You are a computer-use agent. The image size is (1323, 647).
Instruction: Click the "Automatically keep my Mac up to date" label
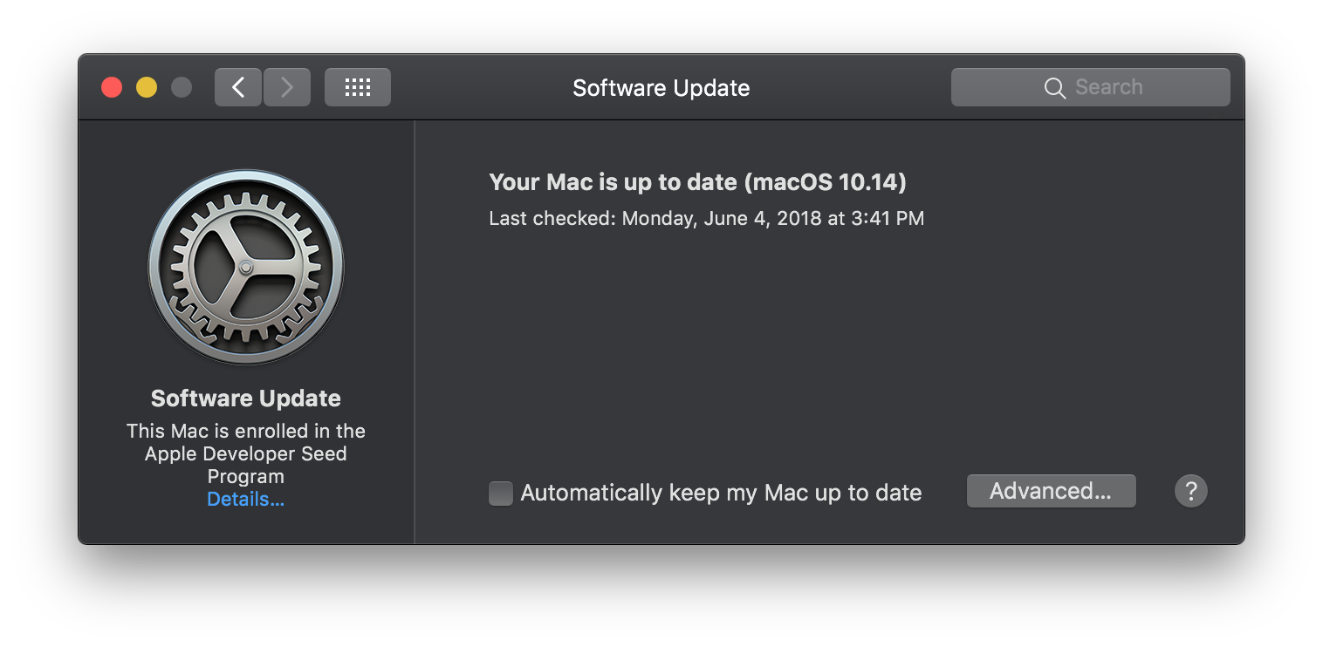click(721, 493)
